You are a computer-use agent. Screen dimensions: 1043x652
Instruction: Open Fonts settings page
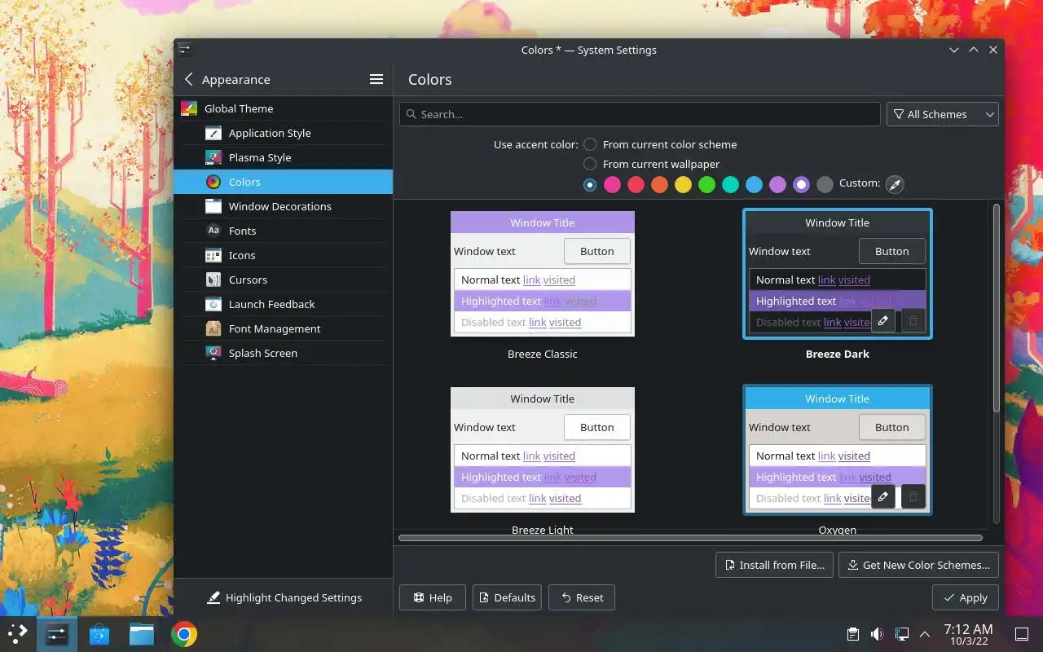[x=284, y=231]
